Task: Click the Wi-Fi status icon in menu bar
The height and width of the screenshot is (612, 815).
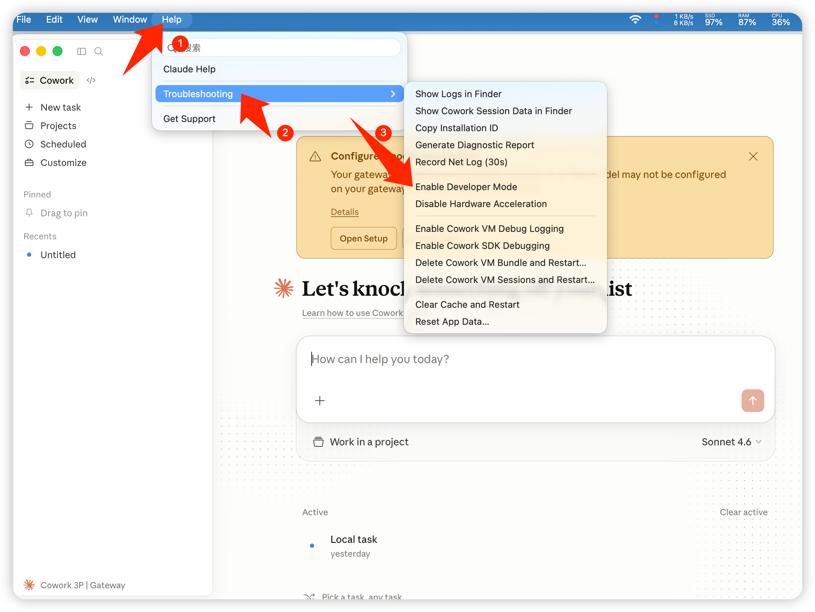Action: 635,19
